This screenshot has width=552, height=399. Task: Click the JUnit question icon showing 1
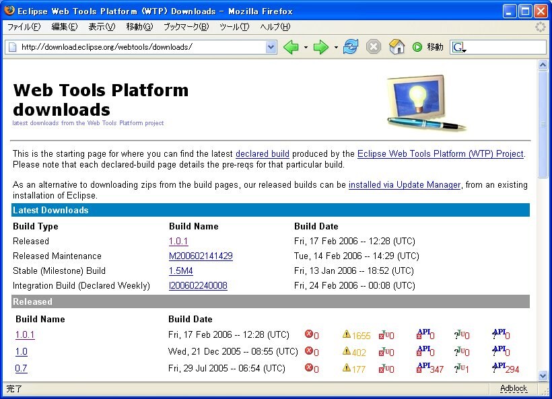click(x=459, y=367)
